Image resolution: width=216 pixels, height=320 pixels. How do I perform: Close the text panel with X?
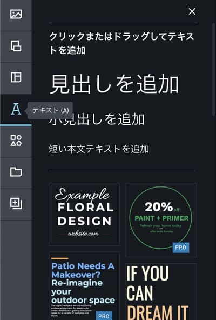tap(192, 11)
